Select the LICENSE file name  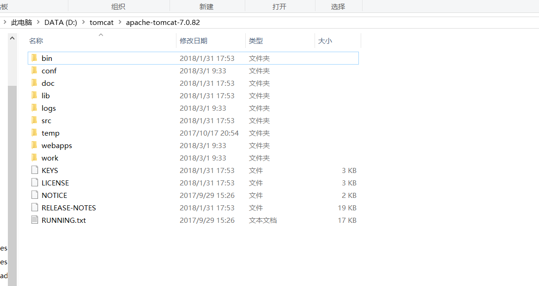pos(55,183)
